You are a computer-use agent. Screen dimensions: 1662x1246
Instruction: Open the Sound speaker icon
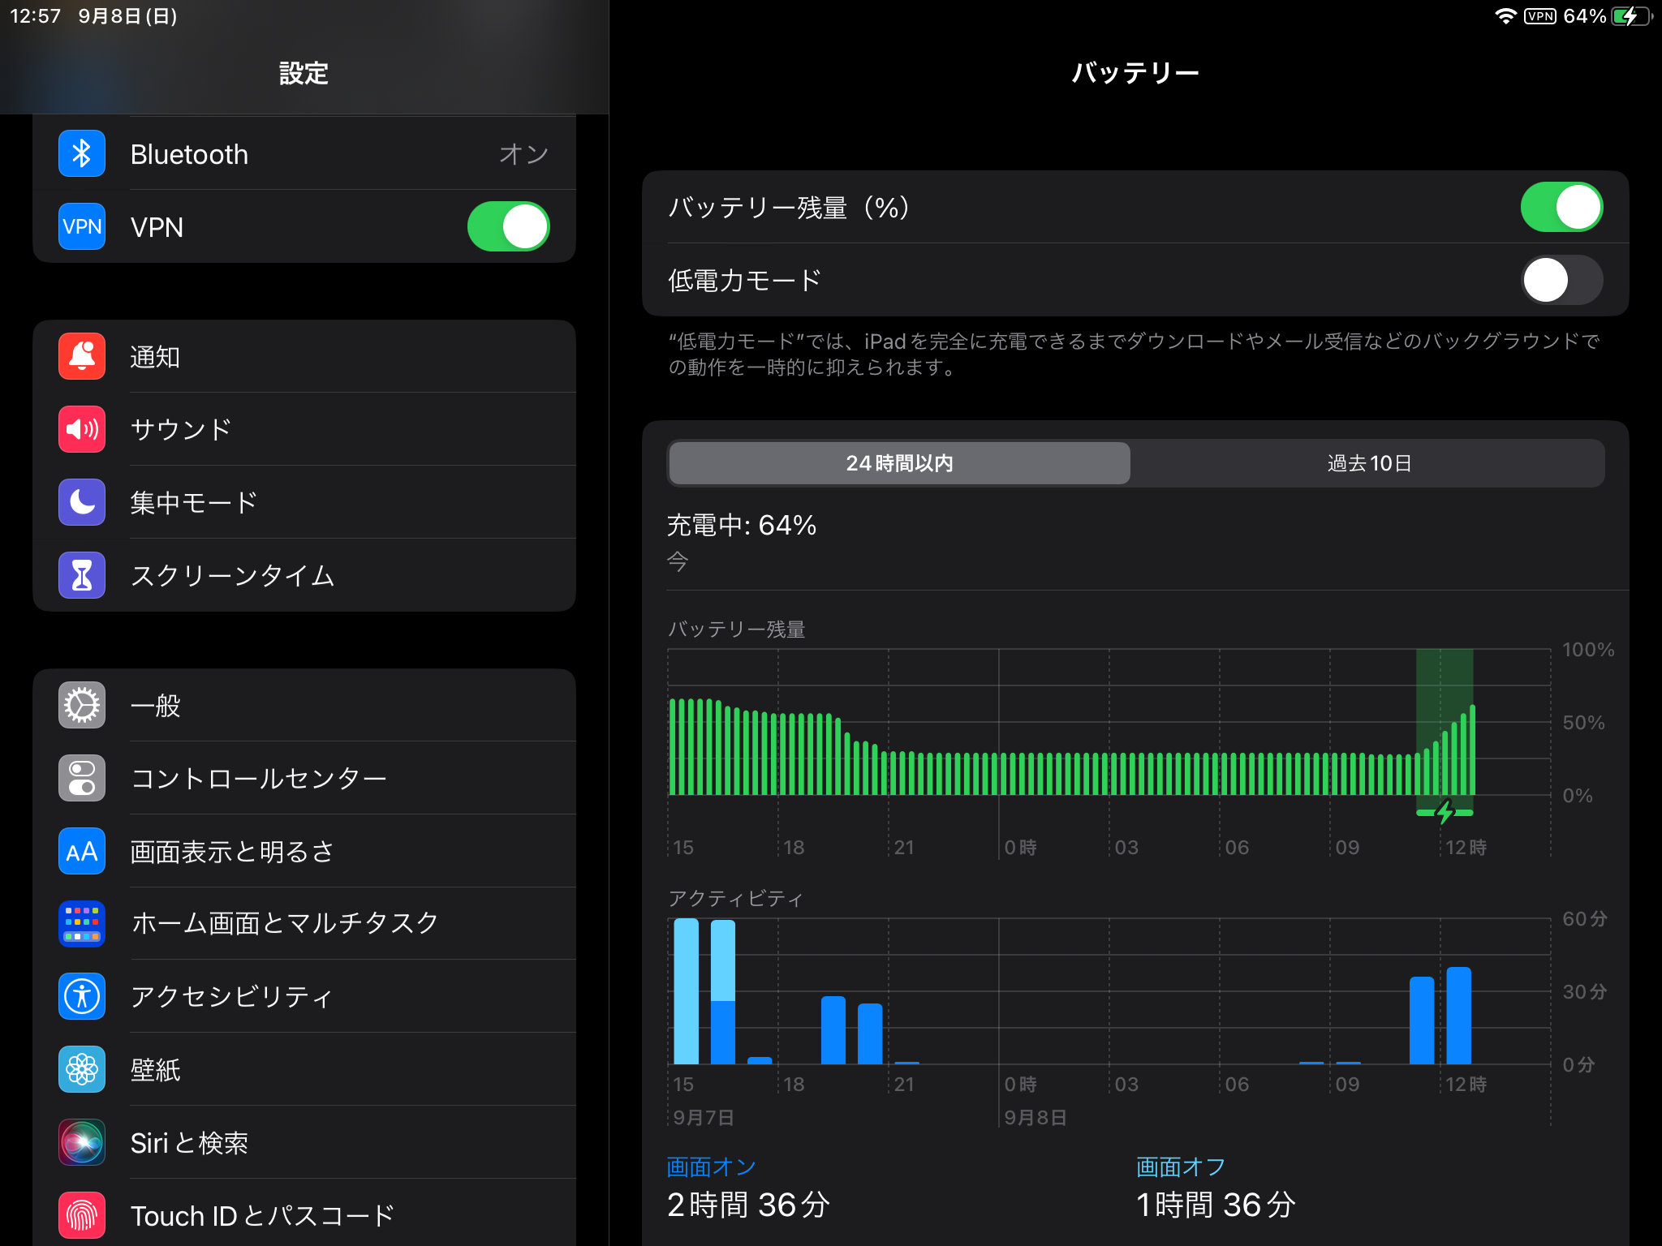(x=82, y=429)
